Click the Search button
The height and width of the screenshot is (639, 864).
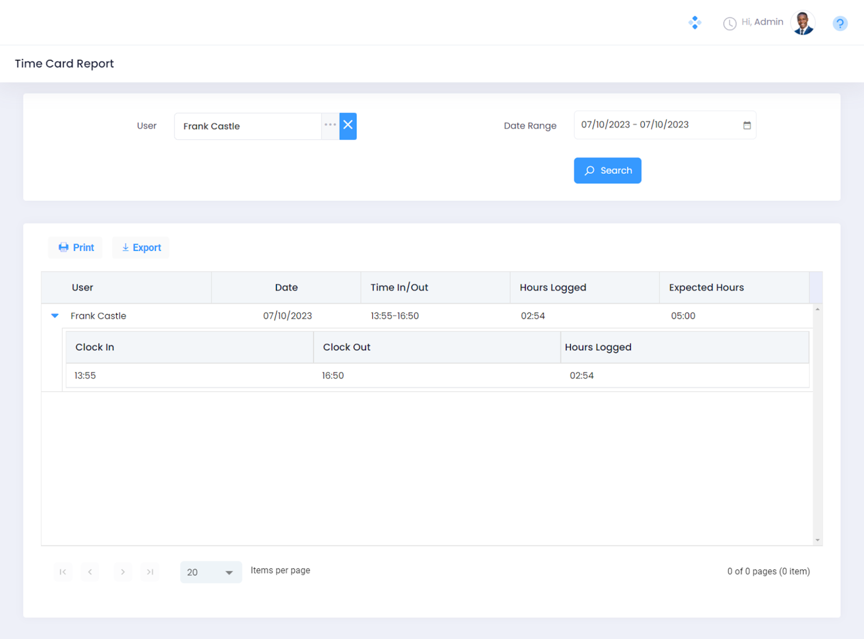[607, 171]
